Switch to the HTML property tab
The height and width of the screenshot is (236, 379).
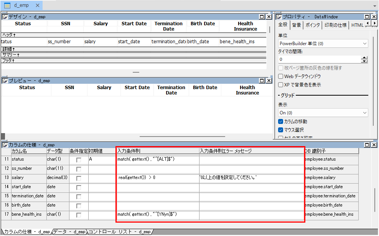pyautogui.click(x=358, y=25)
